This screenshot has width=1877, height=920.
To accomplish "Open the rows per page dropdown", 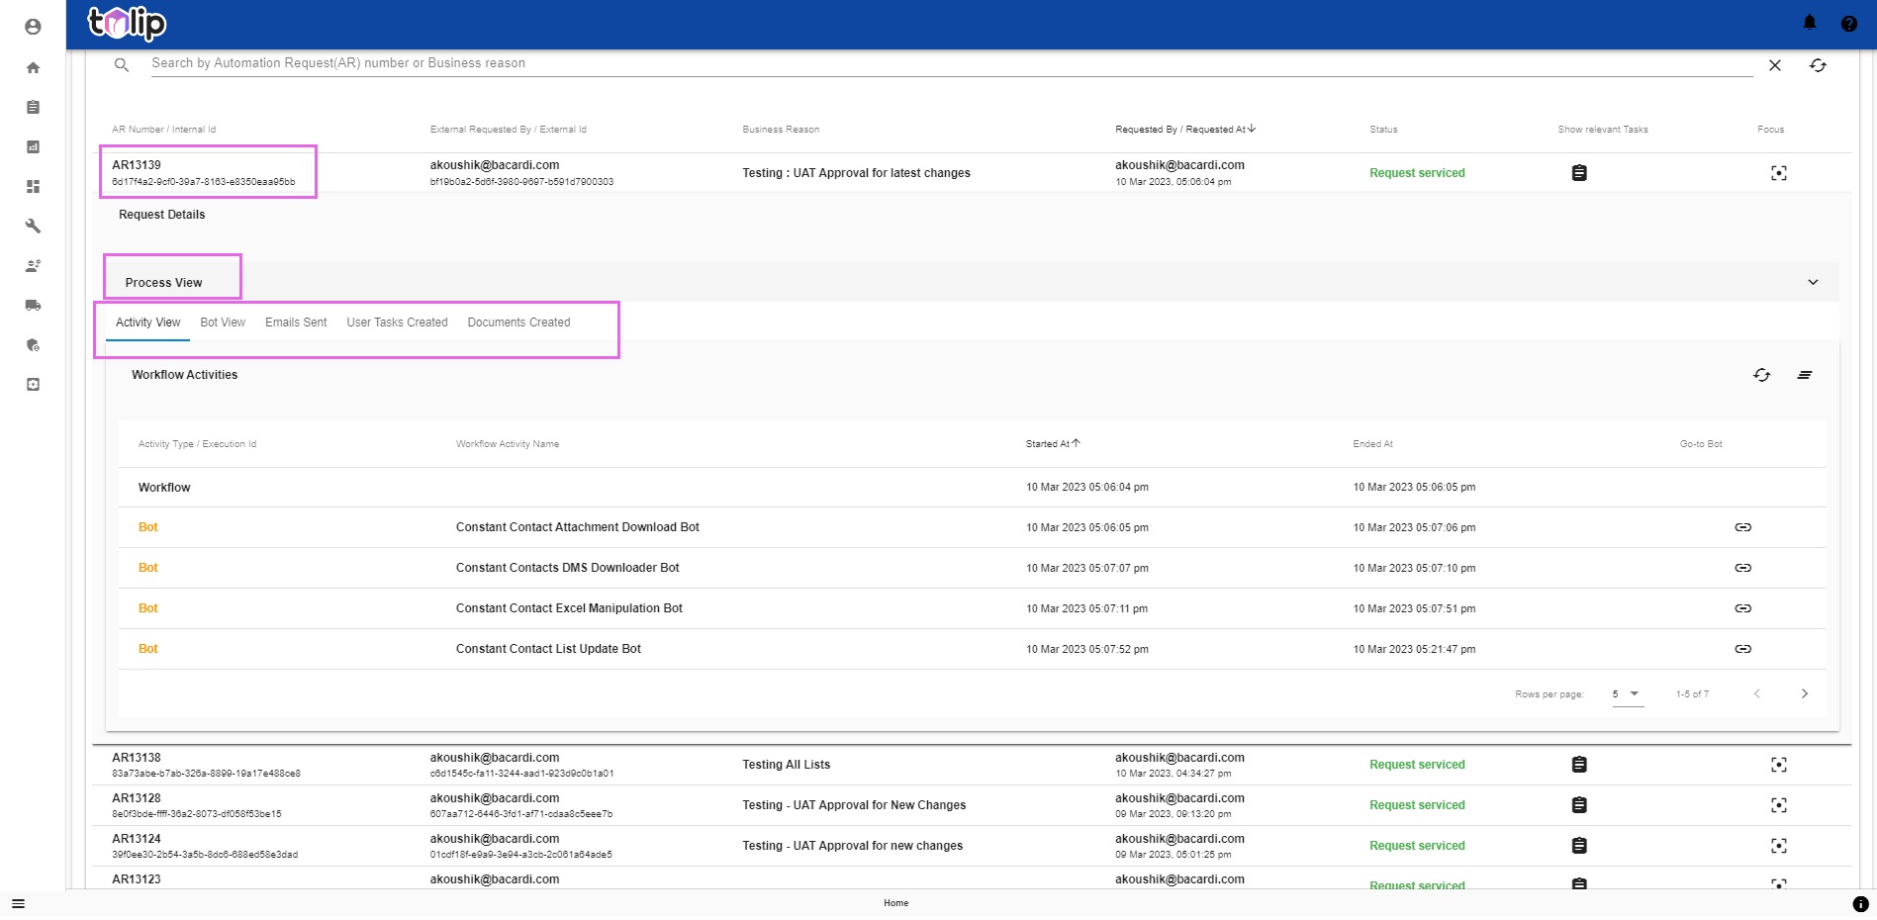I will [x=1627, y=694].
